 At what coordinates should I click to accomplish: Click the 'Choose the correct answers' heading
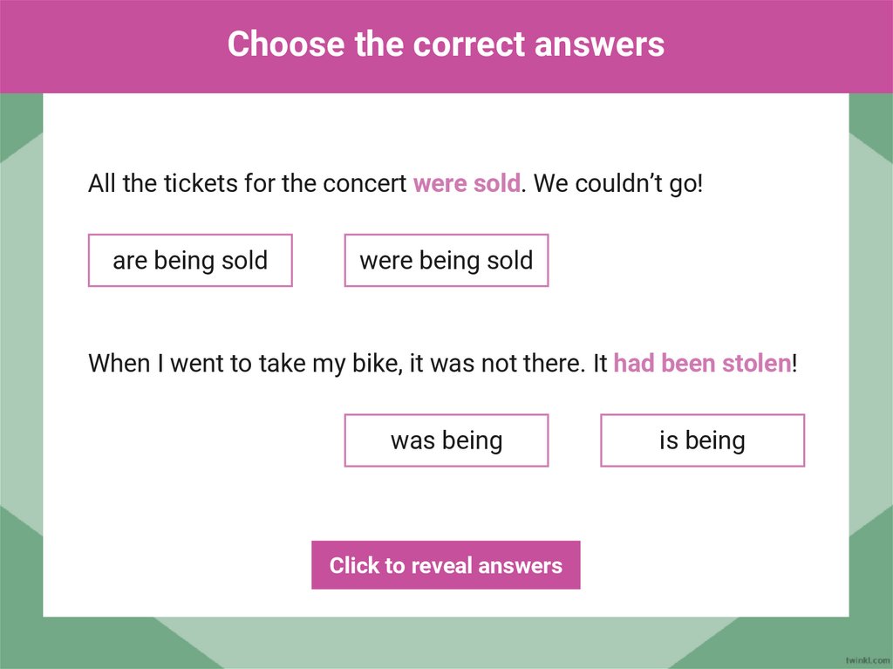(446, 44)
